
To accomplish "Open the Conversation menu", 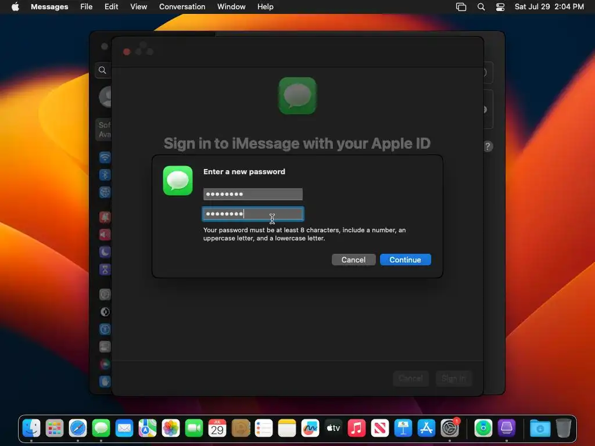I will (182, 6).
